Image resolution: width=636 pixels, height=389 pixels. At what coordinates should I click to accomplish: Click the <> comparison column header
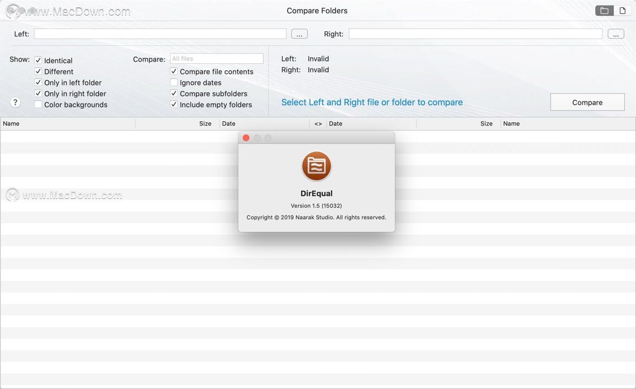[318, 123]
